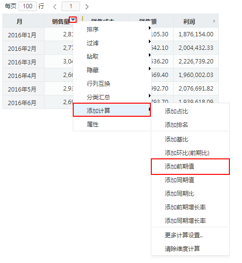Go to next page arrow

click(87, 7)
